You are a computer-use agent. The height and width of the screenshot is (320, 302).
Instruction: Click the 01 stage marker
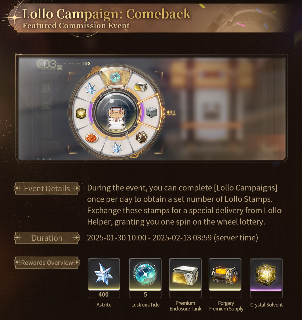[46, 88]
